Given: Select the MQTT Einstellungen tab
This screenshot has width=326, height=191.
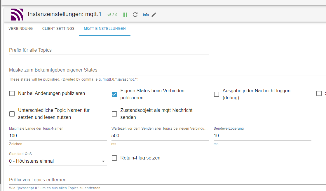Looking at the screenshot, I should (105, 29).
